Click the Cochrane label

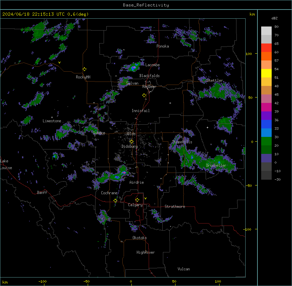pos(109,193)
